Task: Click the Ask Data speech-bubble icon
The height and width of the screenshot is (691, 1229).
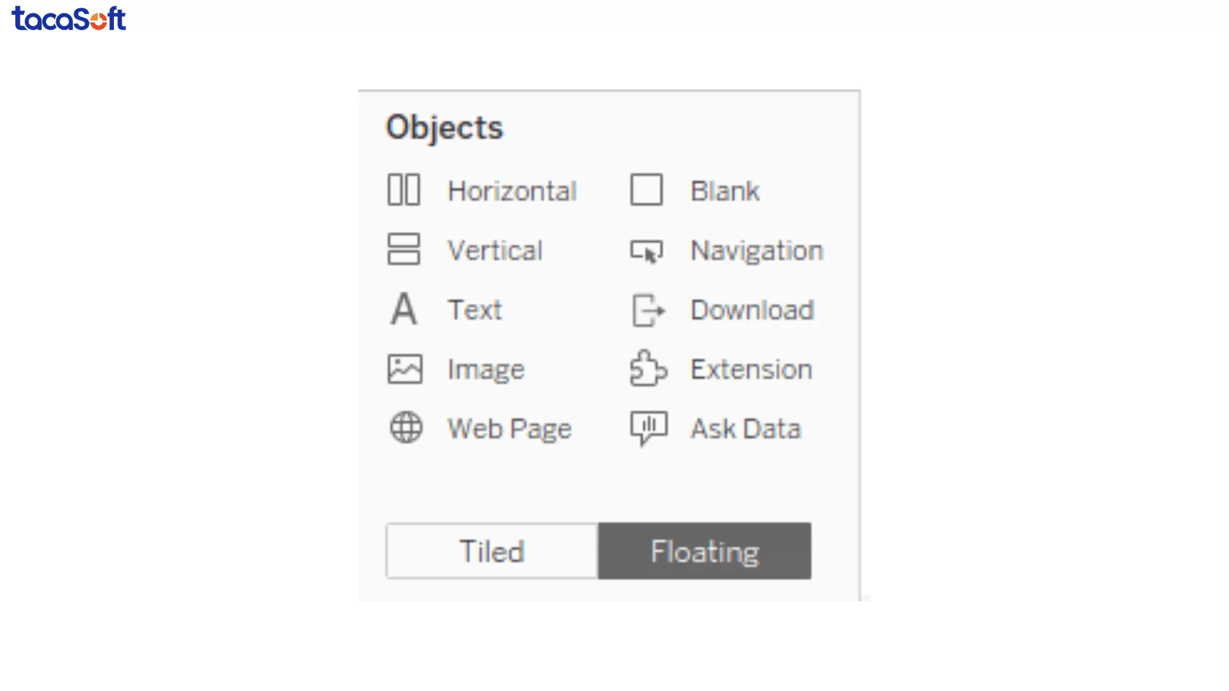Action: tap(647, 428)
